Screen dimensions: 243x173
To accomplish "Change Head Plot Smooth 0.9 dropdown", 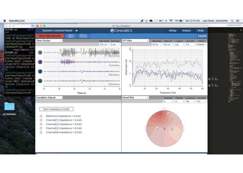I will point(202,101).
